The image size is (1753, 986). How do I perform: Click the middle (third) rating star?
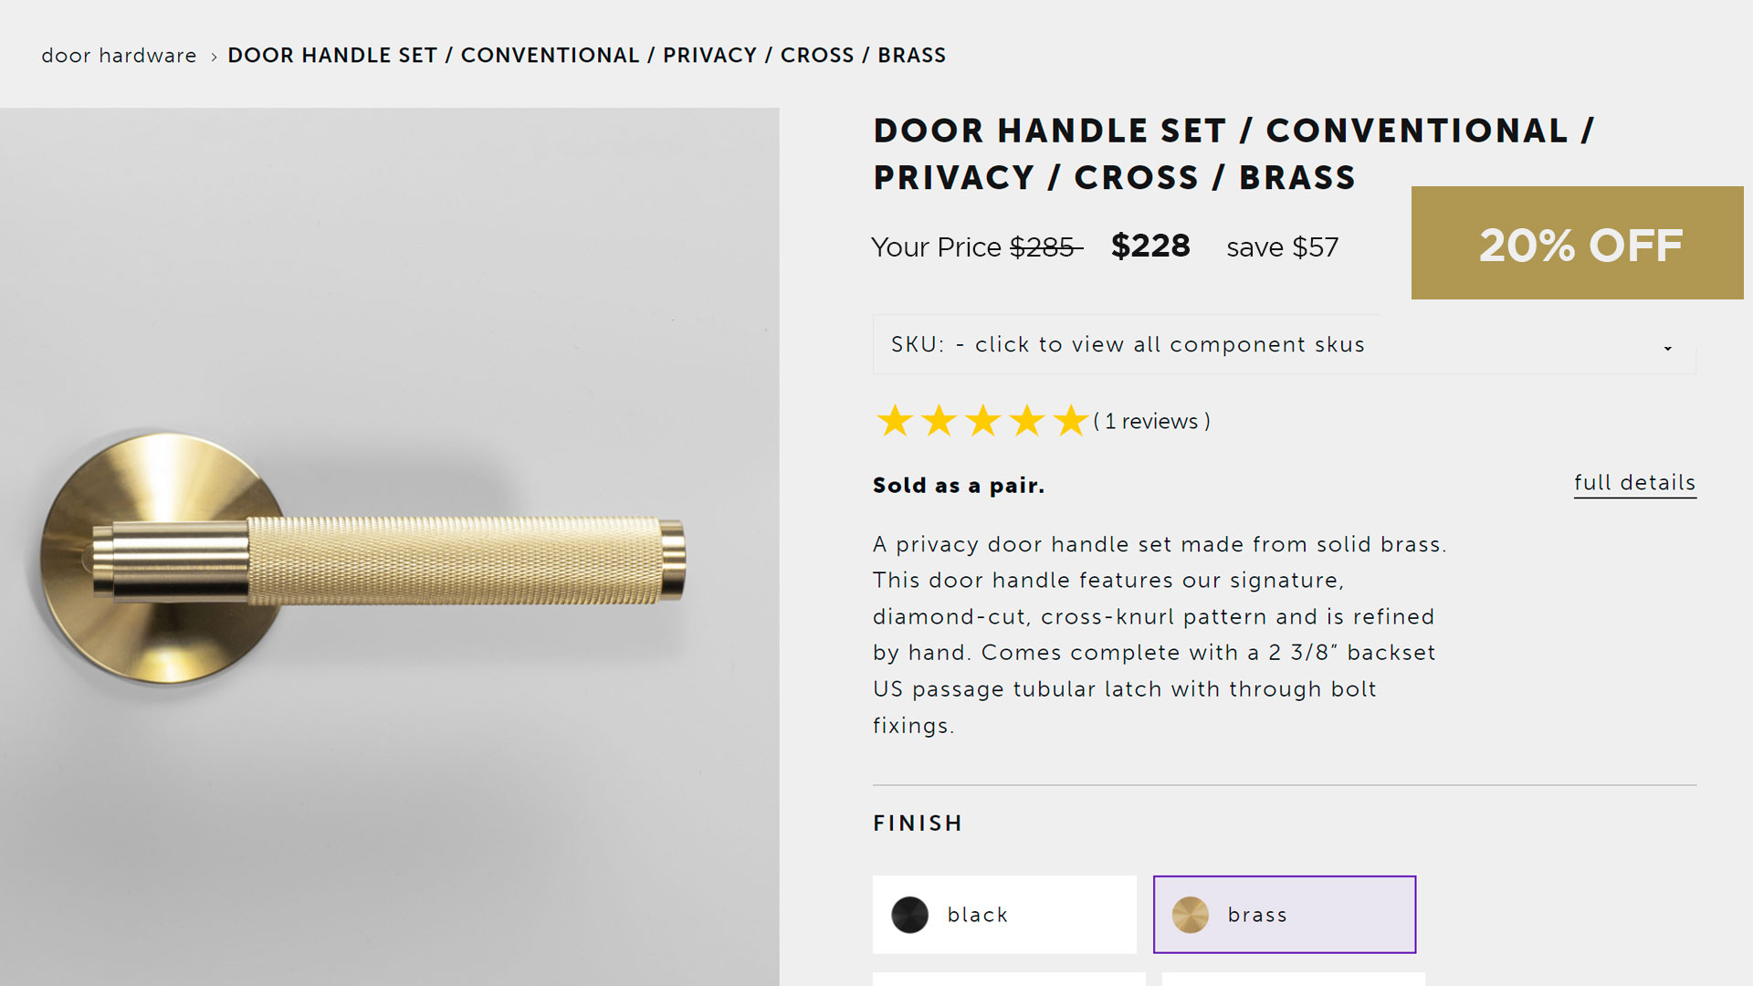click(x=983, y=422)
